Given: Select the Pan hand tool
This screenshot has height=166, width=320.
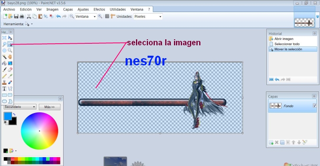Looking at the screenshot, I should tap(10, 57).
